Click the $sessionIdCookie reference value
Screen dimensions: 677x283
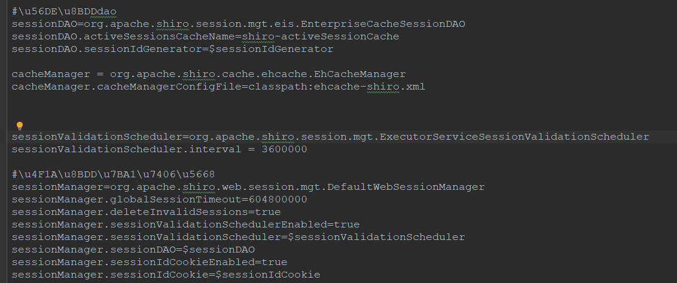(x=268, y=275)
